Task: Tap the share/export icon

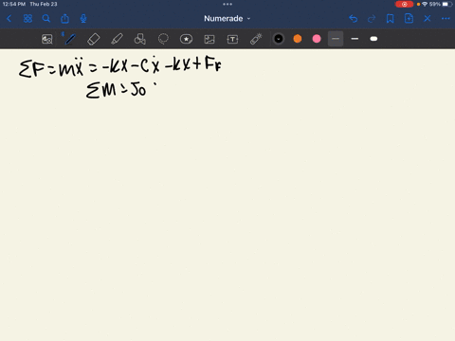Action: pyautogui.click(x=64, y=19)
